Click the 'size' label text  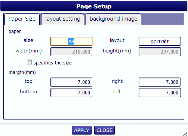point(28,40)
